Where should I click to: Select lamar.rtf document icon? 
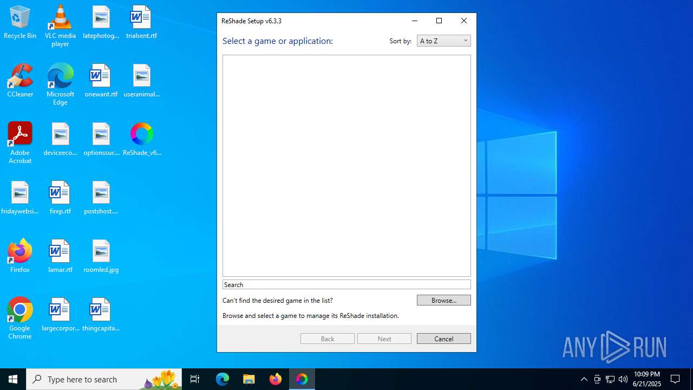click(60, 257)
